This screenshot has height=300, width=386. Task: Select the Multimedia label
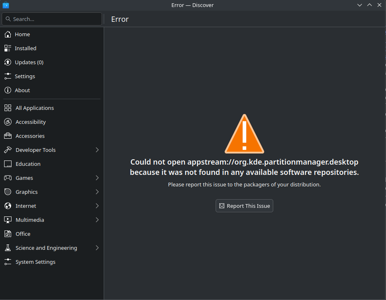(x=30, y=220)
